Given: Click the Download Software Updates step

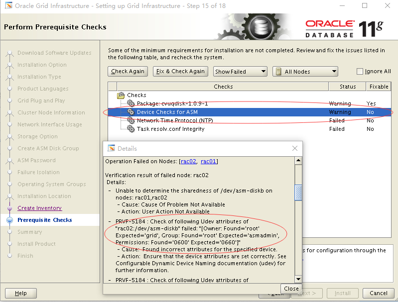Looking at the screenshot, I should click(54, 53).
